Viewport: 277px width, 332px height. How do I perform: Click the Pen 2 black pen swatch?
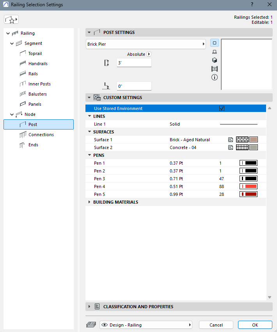point(249,171)
